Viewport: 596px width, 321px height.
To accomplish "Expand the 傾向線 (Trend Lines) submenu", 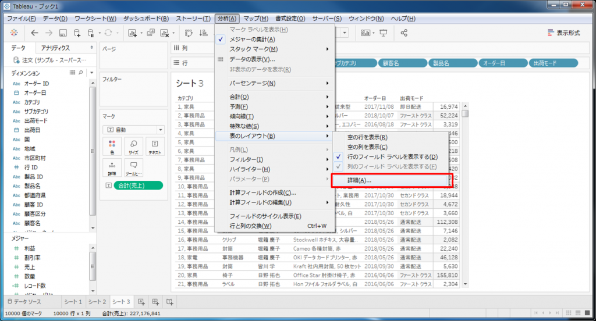I will [x=241, y=116].
